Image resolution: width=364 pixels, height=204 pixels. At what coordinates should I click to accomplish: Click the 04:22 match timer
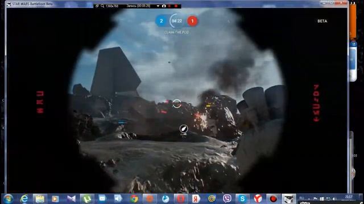tap(177, 21)
